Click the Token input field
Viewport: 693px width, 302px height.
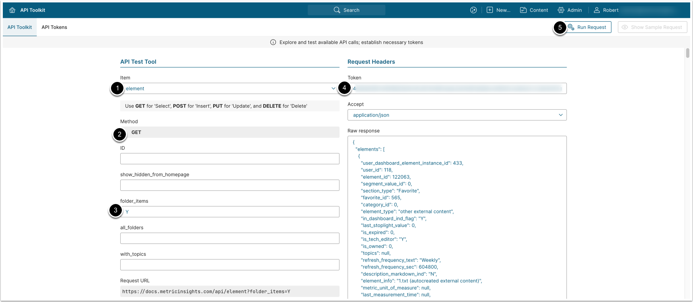tap(457, 88)
